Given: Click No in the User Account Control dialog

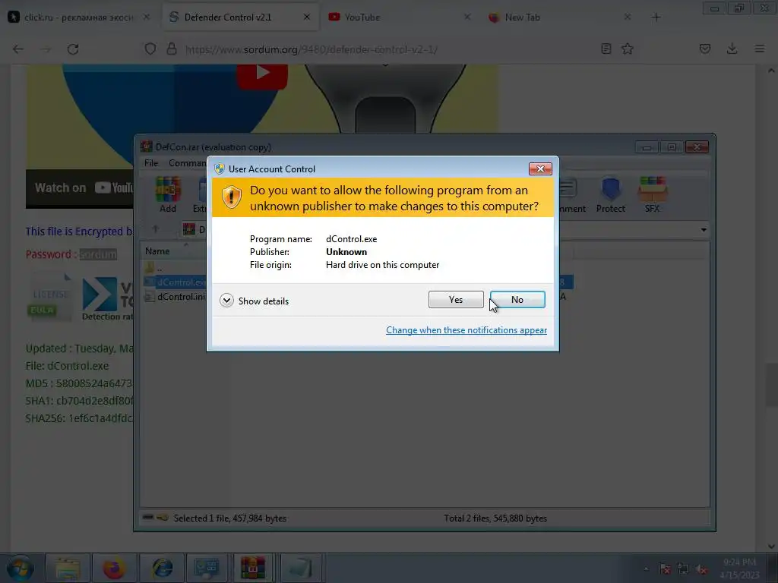Looking at the screenshot, I should pos(517,299).
